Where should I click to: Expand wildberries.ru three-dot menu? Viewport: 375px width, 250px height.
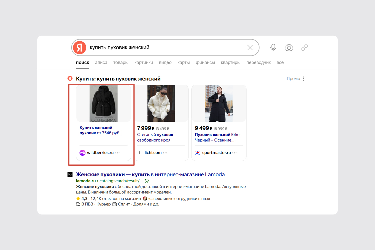click(117, 153)
